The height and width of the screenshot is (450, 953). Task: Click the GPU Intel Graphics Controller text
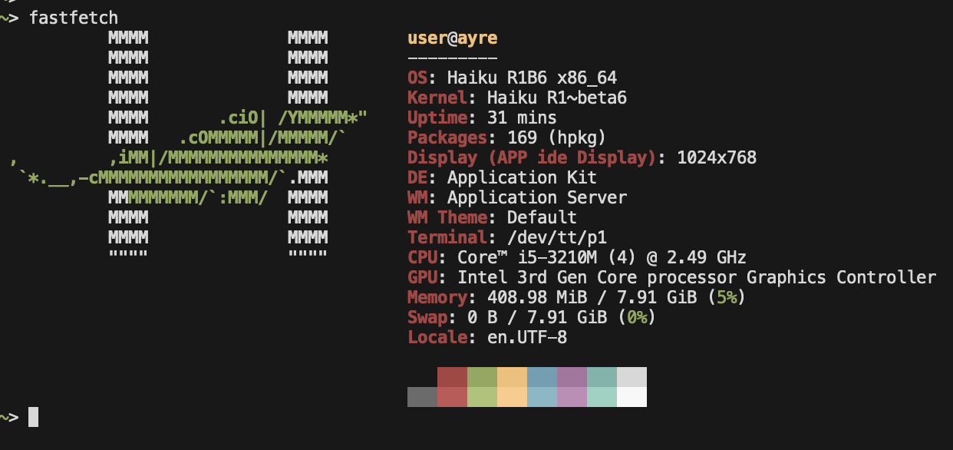click(697, 277)
